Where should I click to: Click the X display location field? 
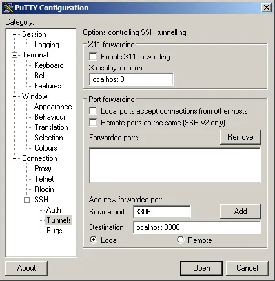click(131, 79)
